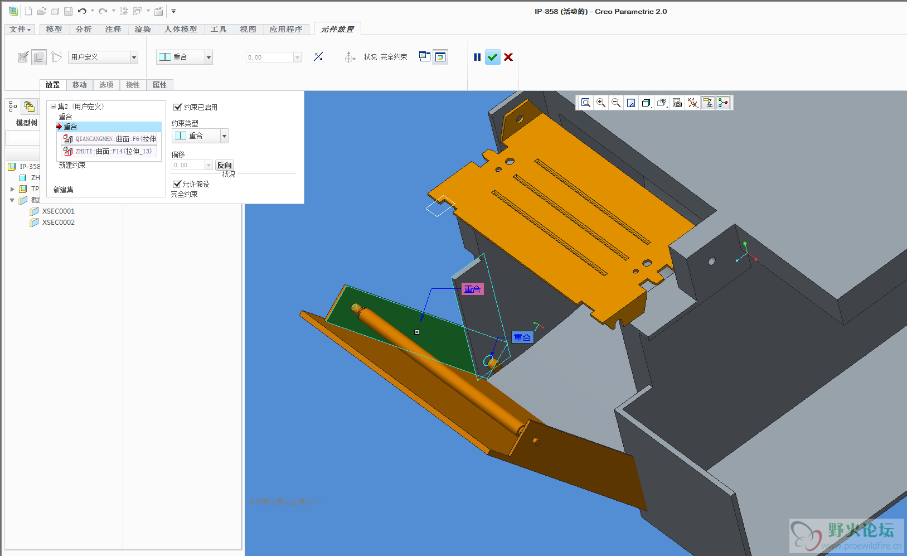This screenshot has height=556, width=907.
Task: Open the datum display filters icon
Action: click(x=692, y=103)
